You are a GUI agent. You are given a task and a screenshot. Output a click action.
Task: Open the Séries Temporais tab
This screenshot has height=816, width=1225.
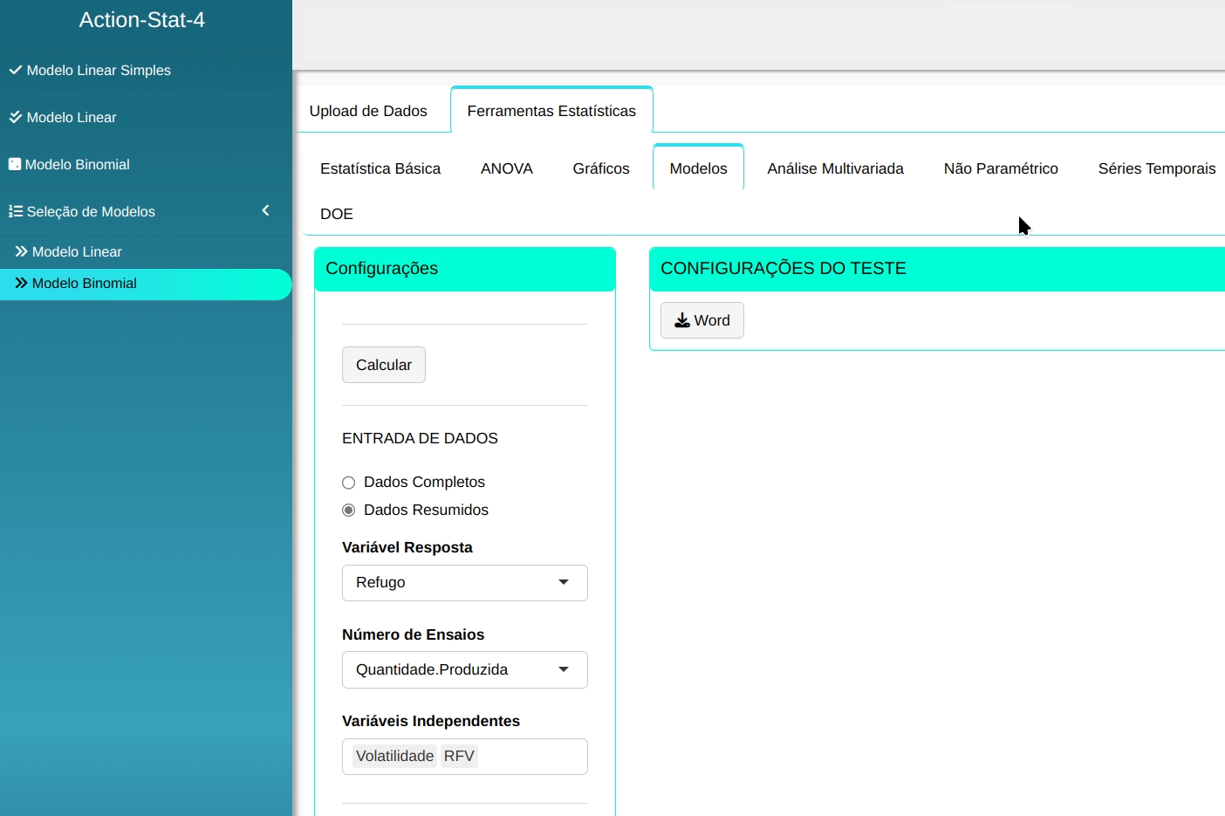pyautogui.click(x=1156, y=168)
